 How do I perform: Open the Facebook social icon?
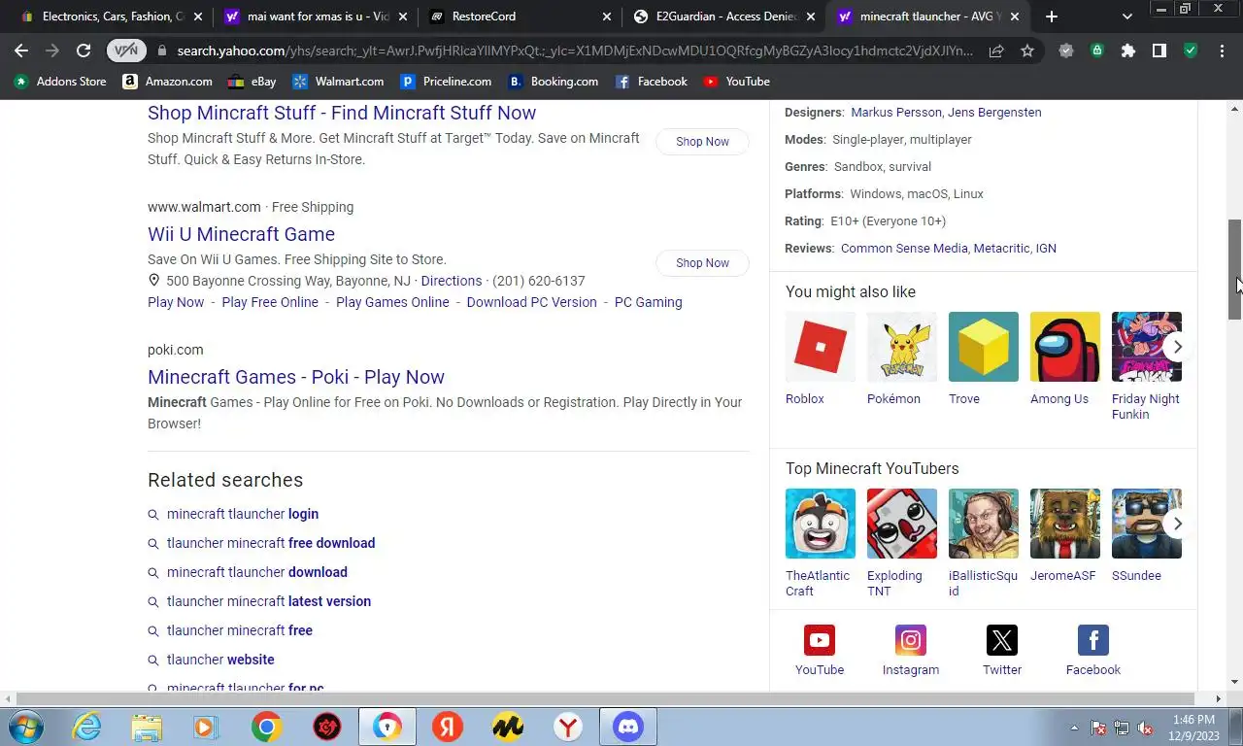tap(1093, 640)
